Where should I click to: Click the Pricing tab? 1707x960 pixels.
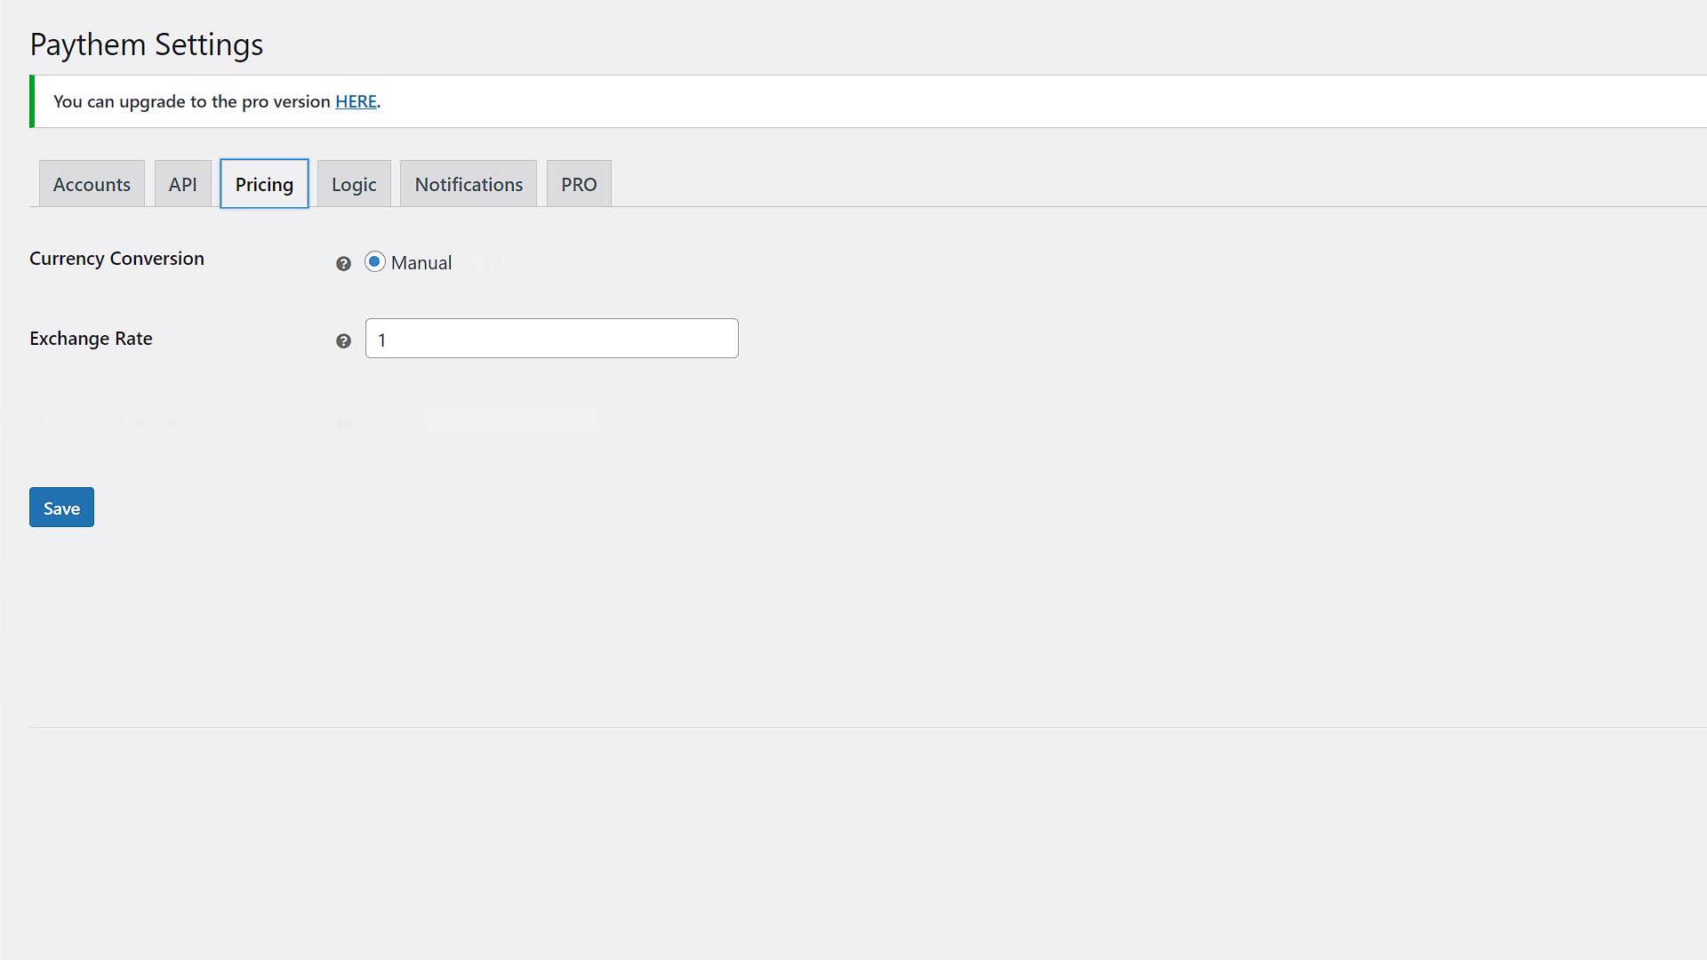(264, 184)
